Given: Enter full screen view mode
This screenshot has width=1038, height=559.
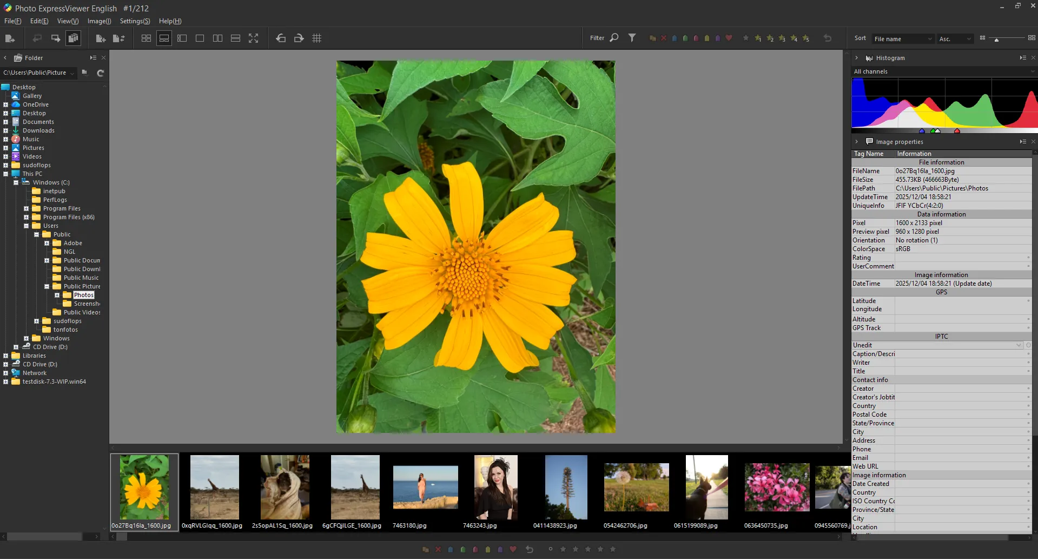Looking at the screenshot, I should click(253, 38).
